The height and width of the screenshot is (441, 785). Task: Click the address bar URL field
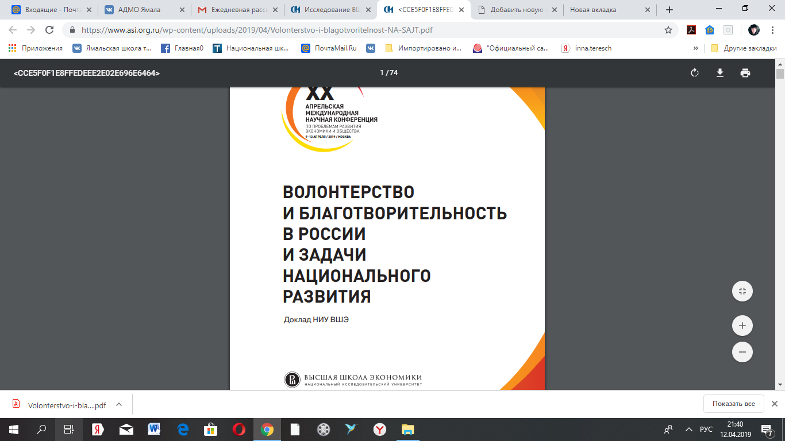tap(368, 30)
